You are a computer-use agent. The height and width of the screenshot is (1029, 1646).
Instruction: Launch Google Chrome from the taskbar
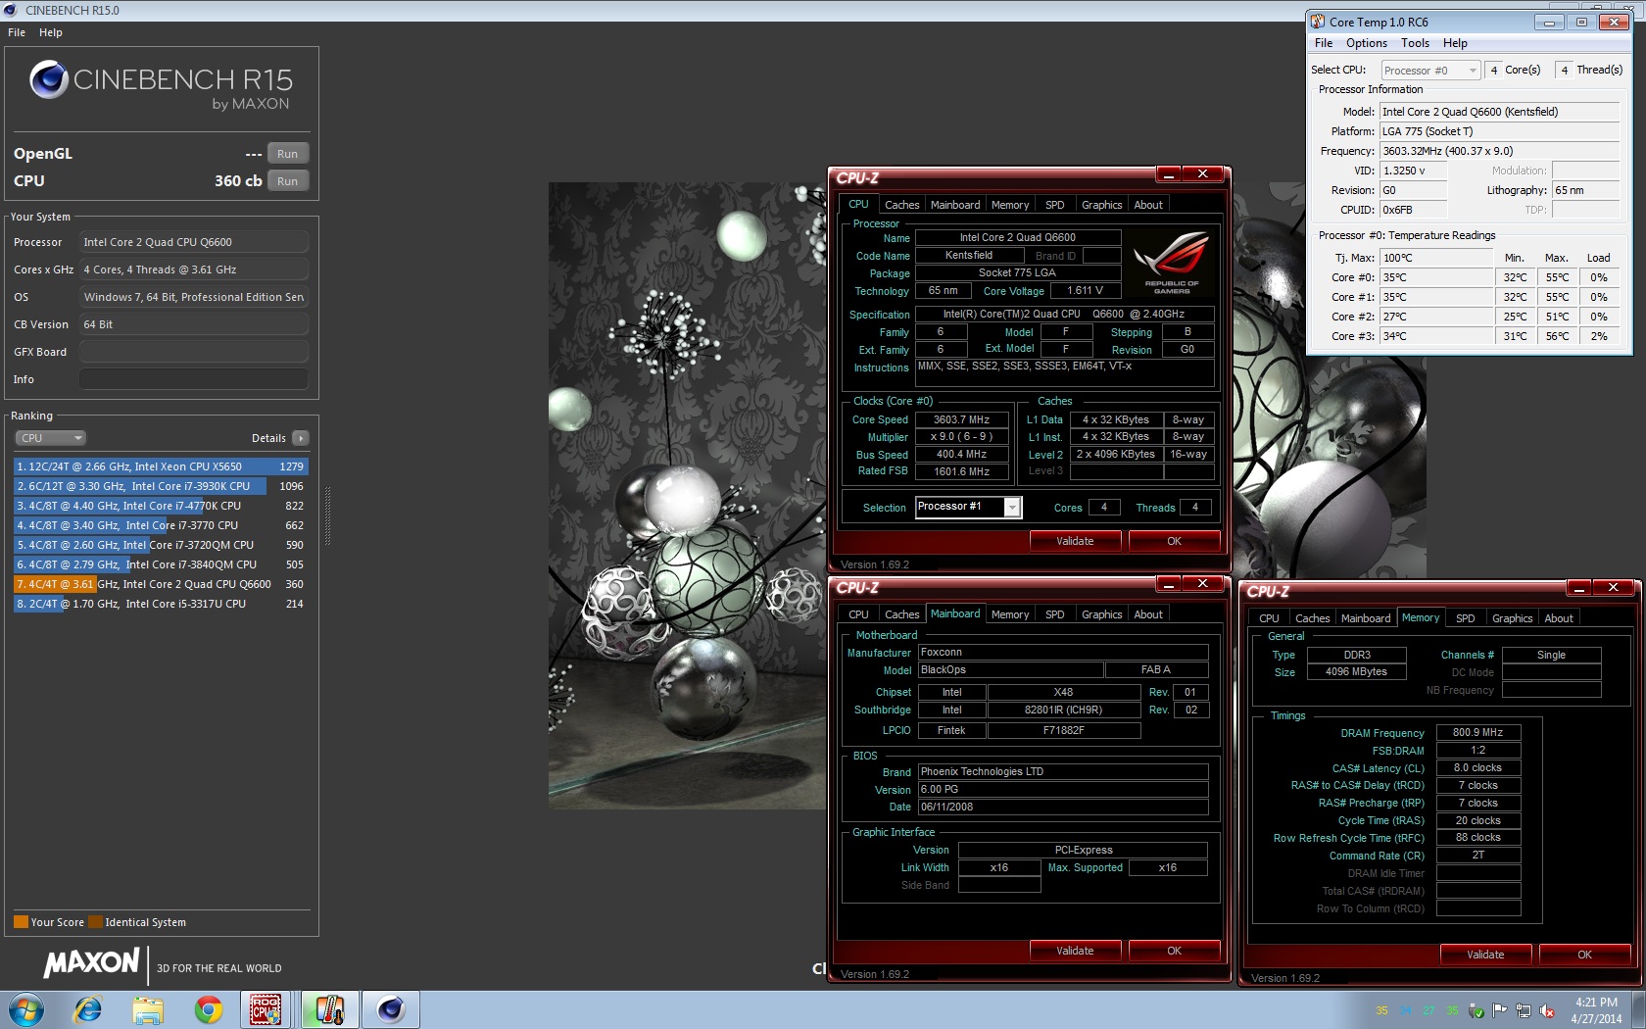click(x=208, y=1009)
